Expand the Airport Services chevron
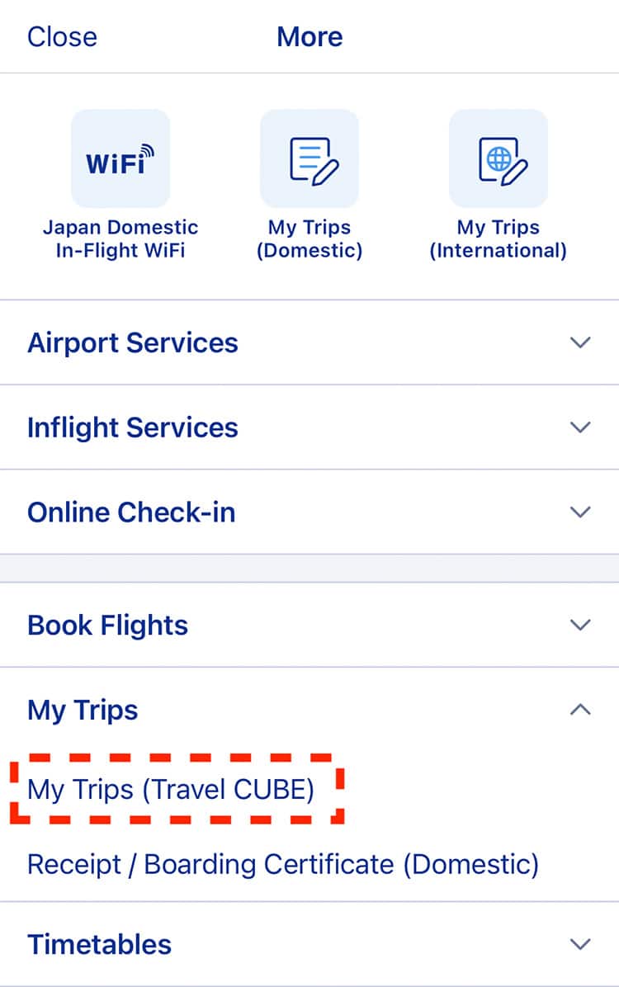The image size is (619, 987). (580, 342)
